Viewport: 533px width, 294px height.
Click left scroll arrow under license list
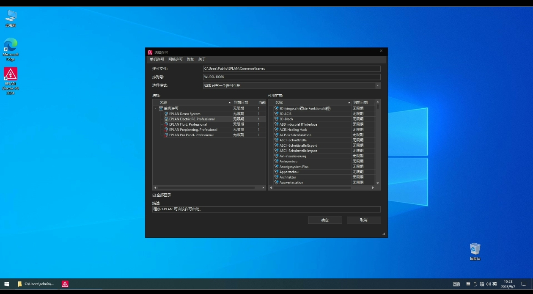point(155,187)
